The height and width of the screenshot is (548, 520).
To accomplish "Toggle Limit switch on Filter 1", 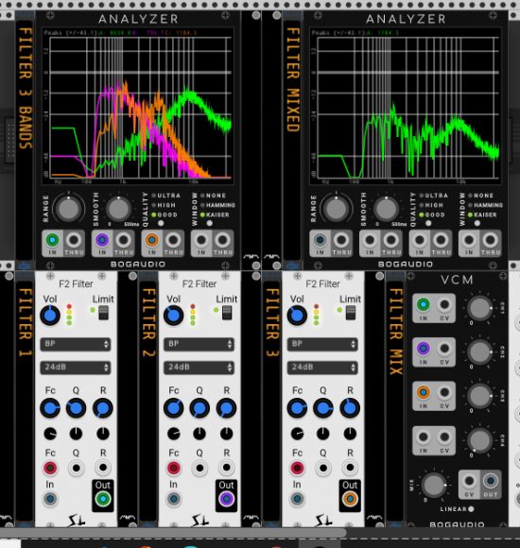I will pyautogui.click(x=103, y=313).
